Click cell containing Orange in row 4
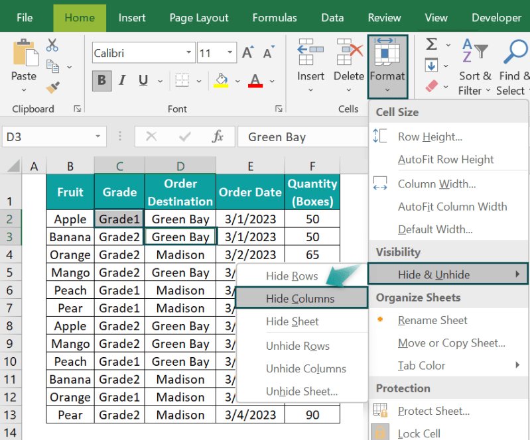The width and height of the screenshot is (530, 440). 70,254
